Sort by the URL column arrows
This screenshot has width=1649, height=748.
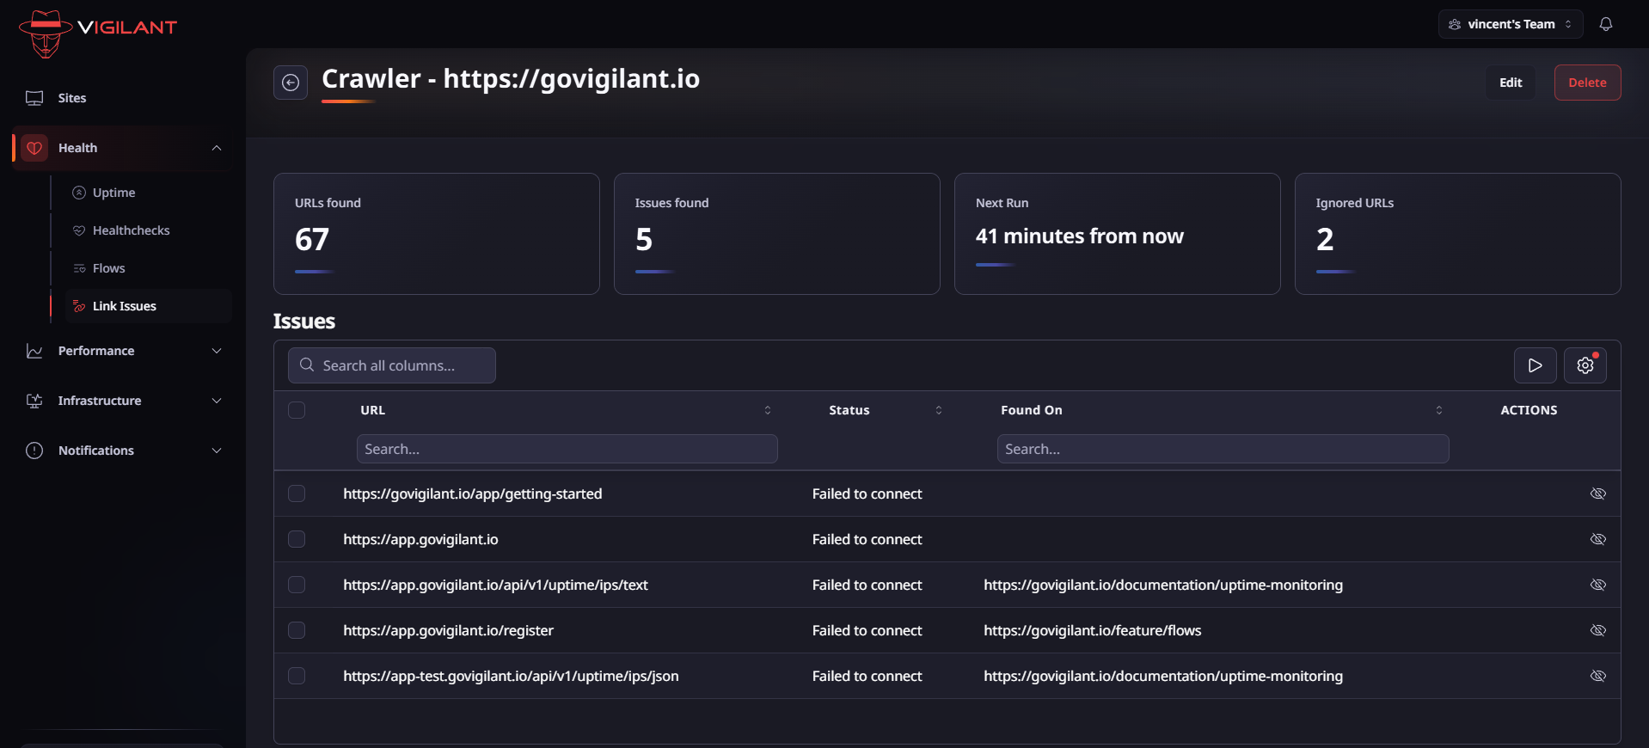point(768,410)
